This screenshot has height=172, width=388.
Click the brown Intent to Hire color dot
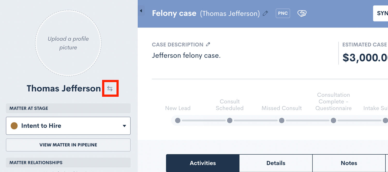[x=14, y=126]
